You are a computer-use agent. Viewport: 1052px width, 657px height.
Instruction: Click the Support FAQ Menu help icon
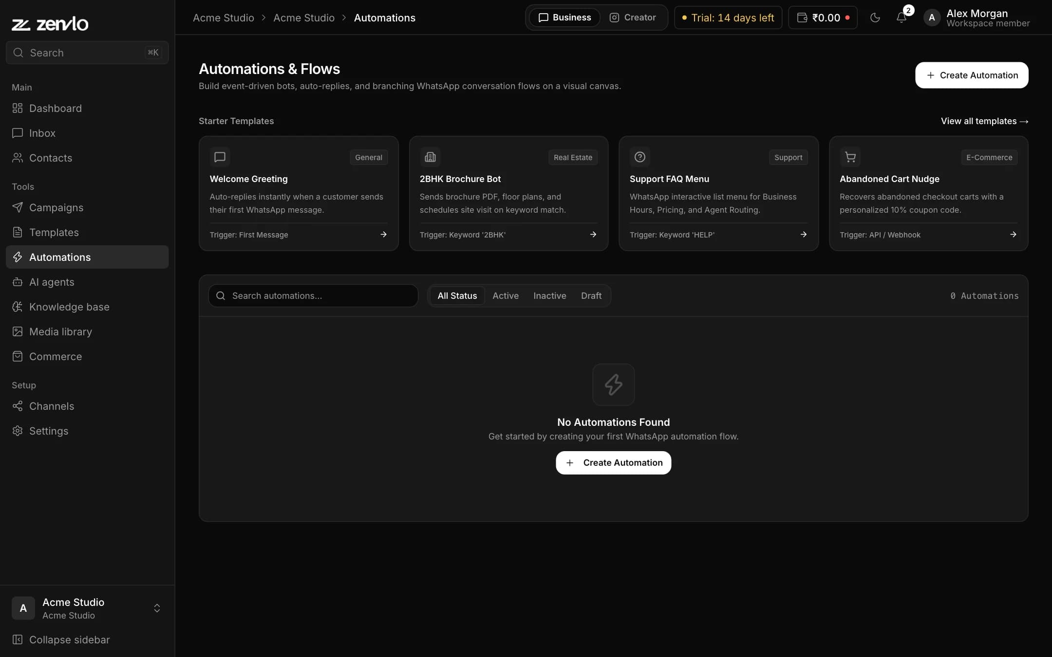coord(640,157)
